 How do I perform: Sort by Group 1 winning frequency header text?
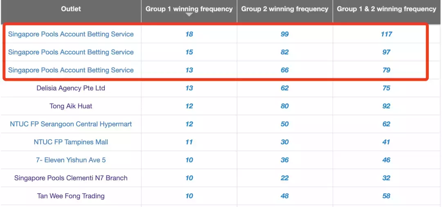pyautogui.click(x=189, y=8)
